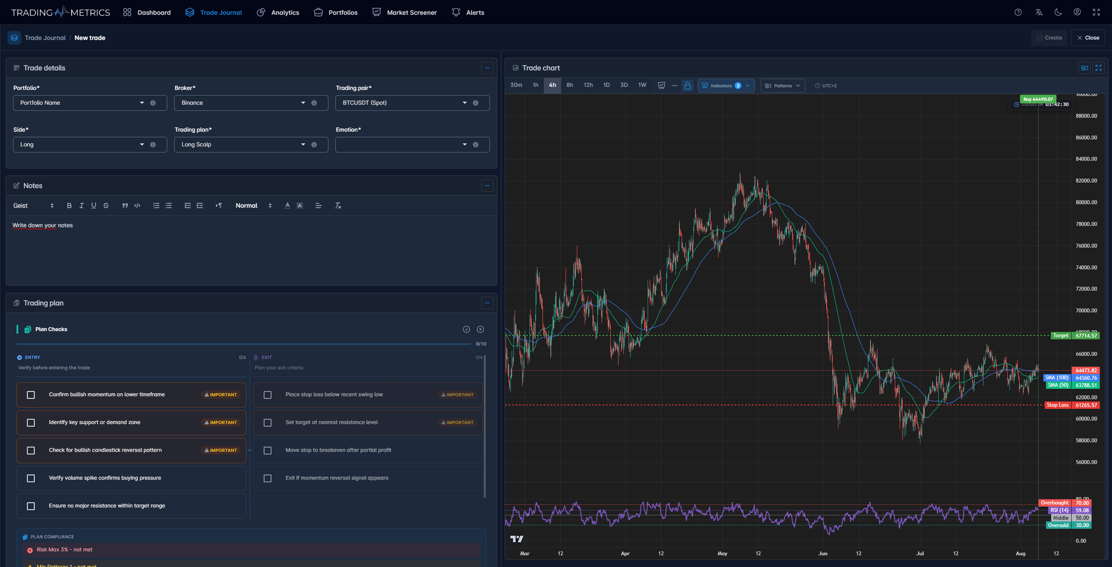
Task: Switch text direction in Notes
Action: coord(219,206)
